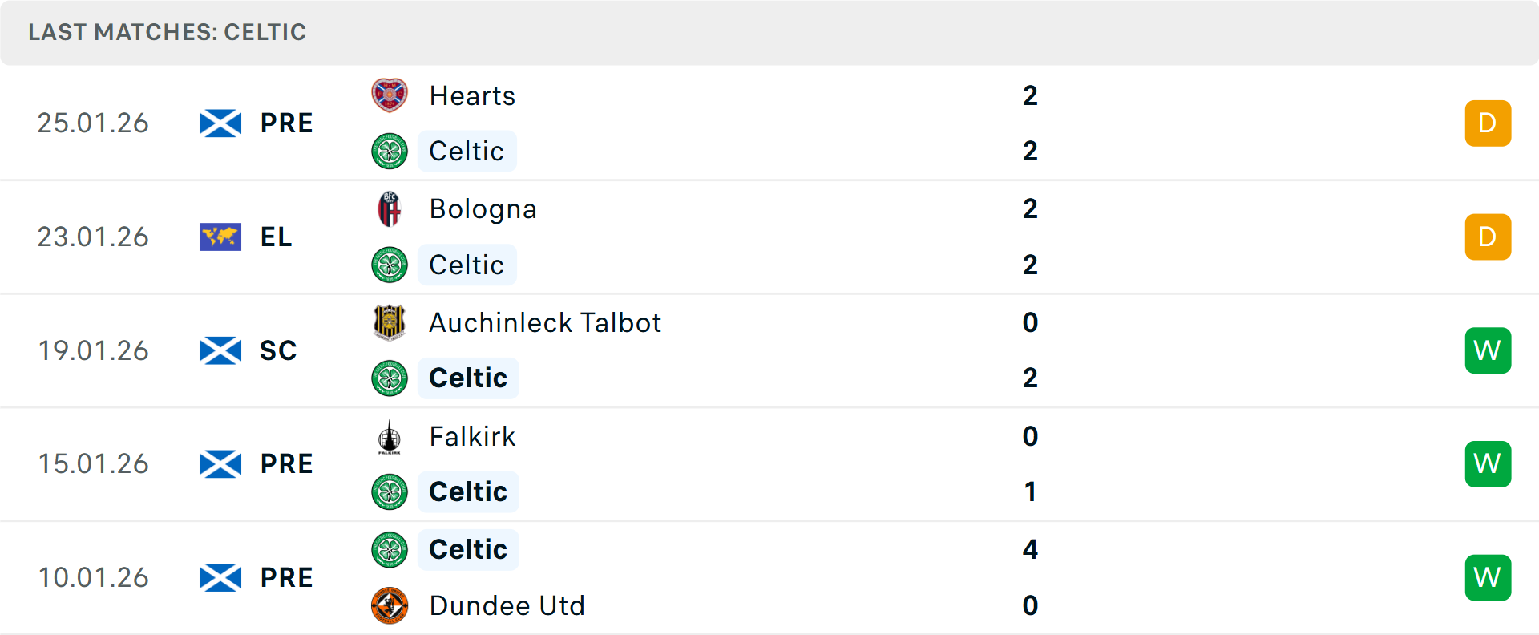Click the Celtic club crest next to Hearts match
1539x635 pixels.
coord(390,151)
